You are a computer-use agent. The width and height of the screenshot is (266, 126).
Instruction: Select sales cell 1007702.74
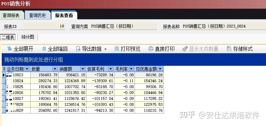(x=72, y=87)
